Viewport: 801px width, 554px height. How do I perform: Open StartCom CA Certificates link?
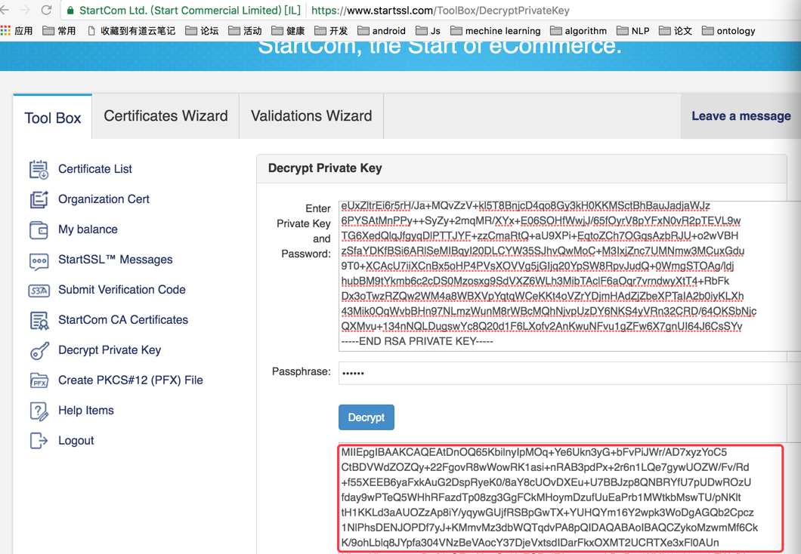click(x=123, y=319)
